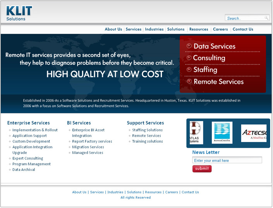The height and width of the screenshot is (208, 273).
Task: Click the round icon beside Staffing
Action: (x=189, y=69)
